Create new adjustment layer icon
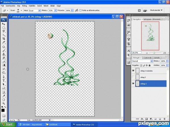This screenshot has width=170, height=127. coord(151,119)
